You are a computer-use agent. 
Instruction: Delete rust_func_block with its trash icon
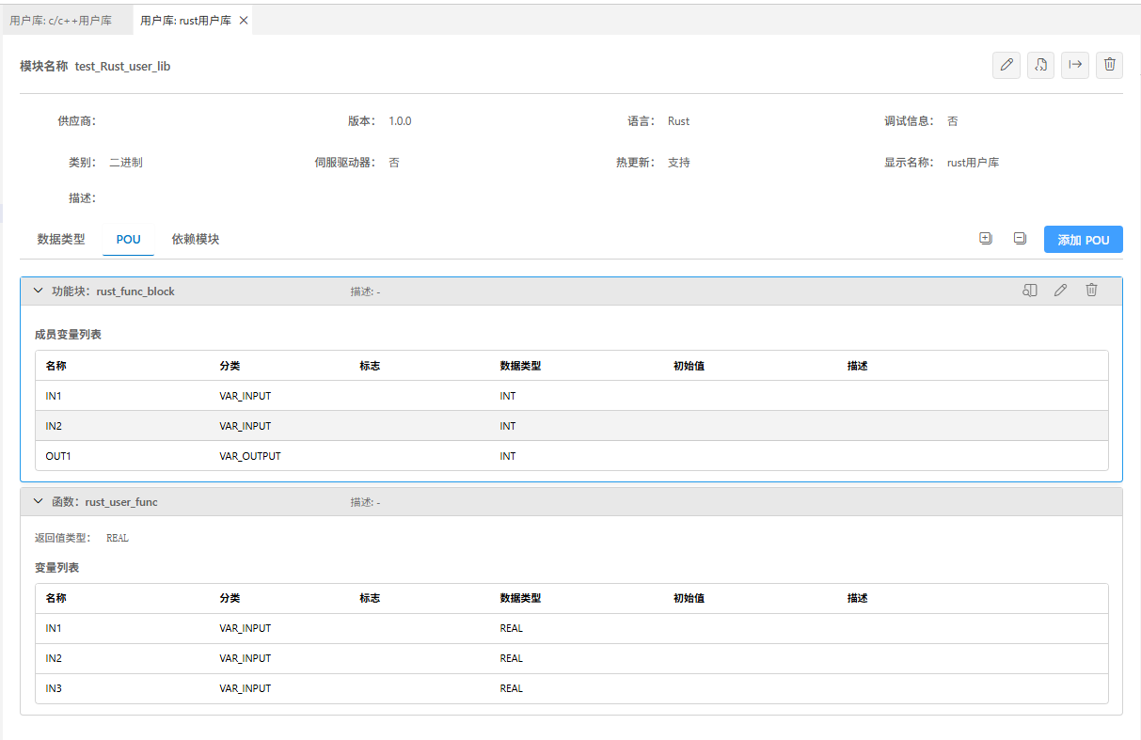click(x=1091, y=291)
